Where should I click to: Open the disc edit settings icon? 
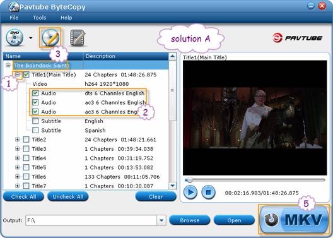point(50,38)
